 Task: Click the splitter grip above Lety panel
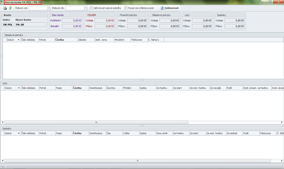point(142,80)
